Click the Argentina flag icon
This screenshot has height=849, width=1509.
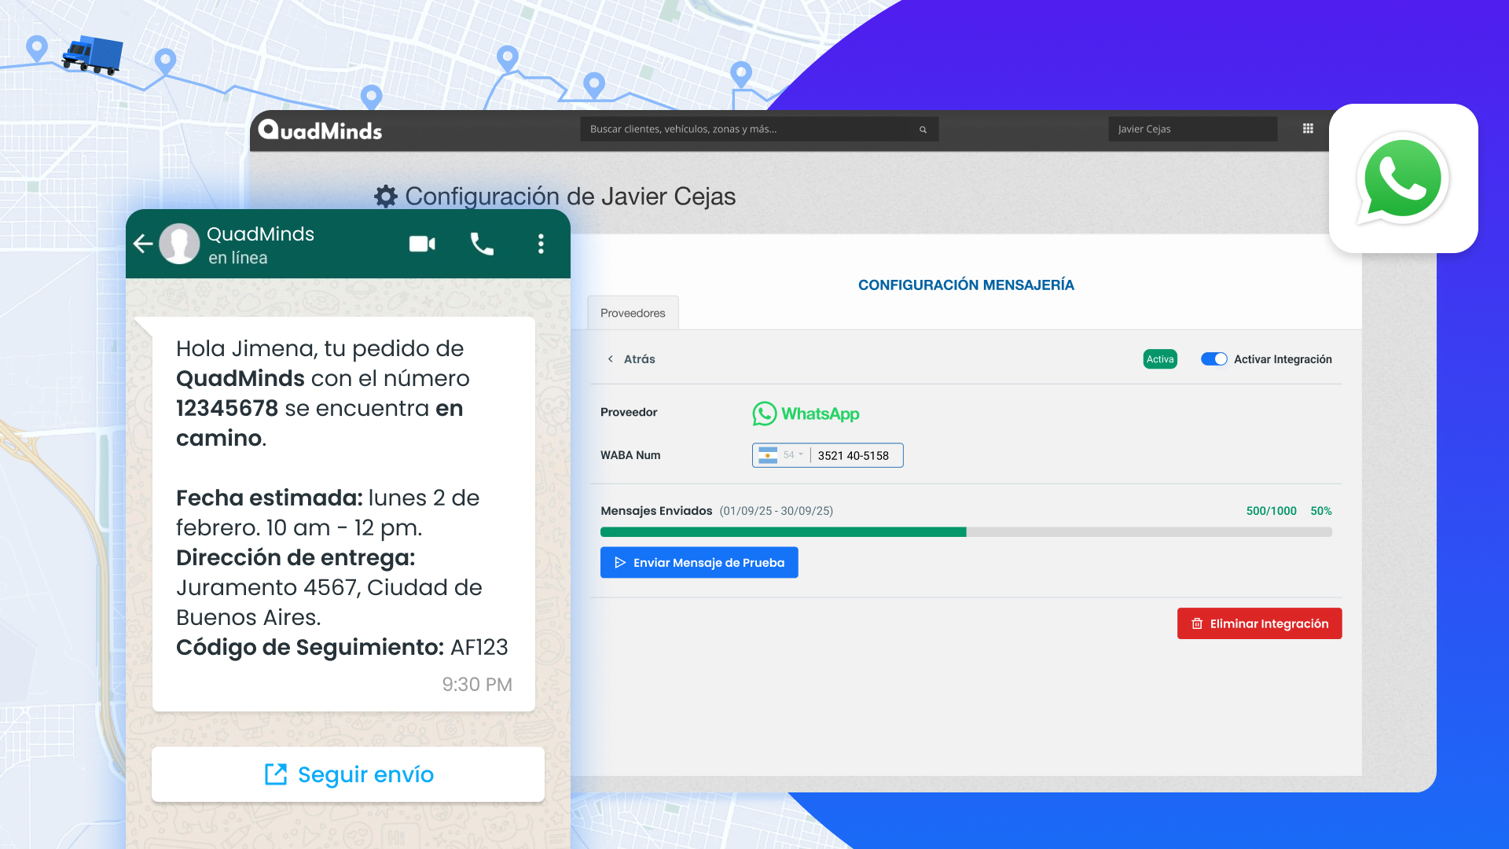pyautogui.click(x=768, y=455)
